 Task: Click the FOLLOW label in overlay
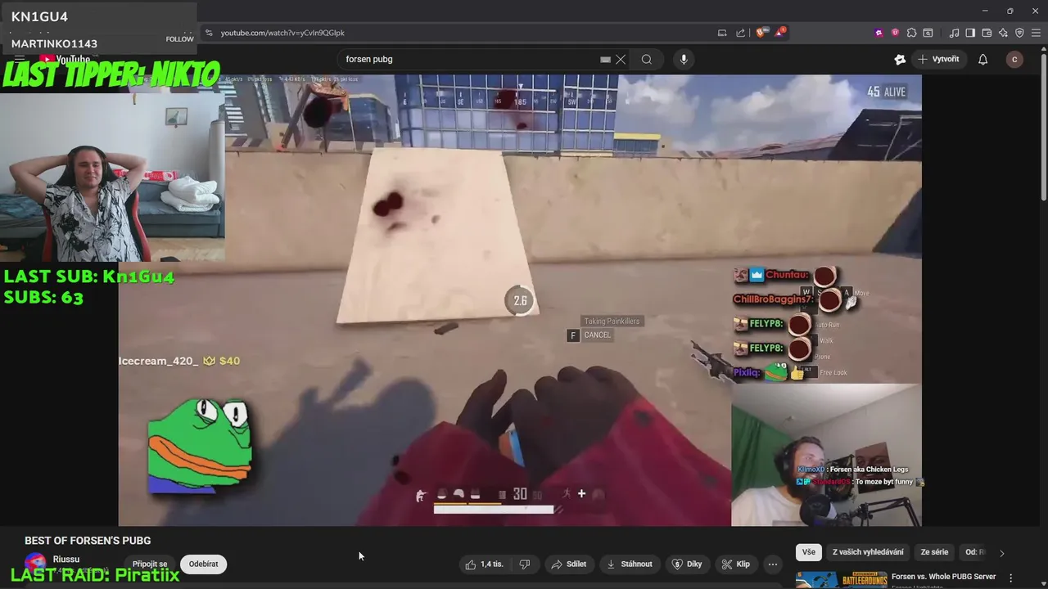click(180, 39)
